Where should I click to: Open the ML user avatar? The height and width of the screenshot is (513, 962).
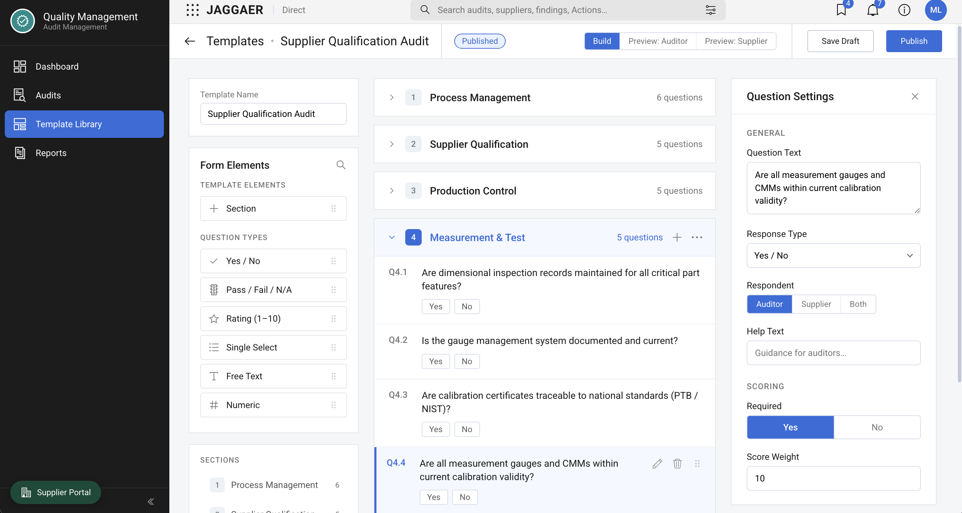click(936, 10)
